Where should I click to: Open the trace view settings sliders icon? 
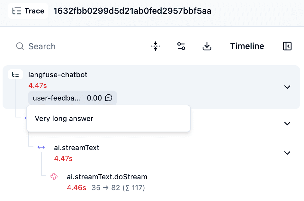pos(181,46)
